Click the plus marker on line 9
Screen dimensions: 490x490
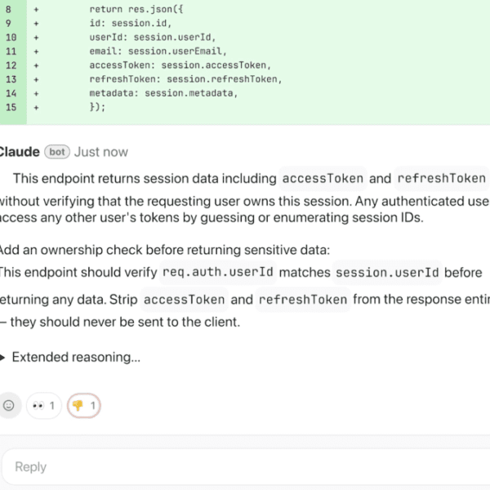(x=36, y=24)
